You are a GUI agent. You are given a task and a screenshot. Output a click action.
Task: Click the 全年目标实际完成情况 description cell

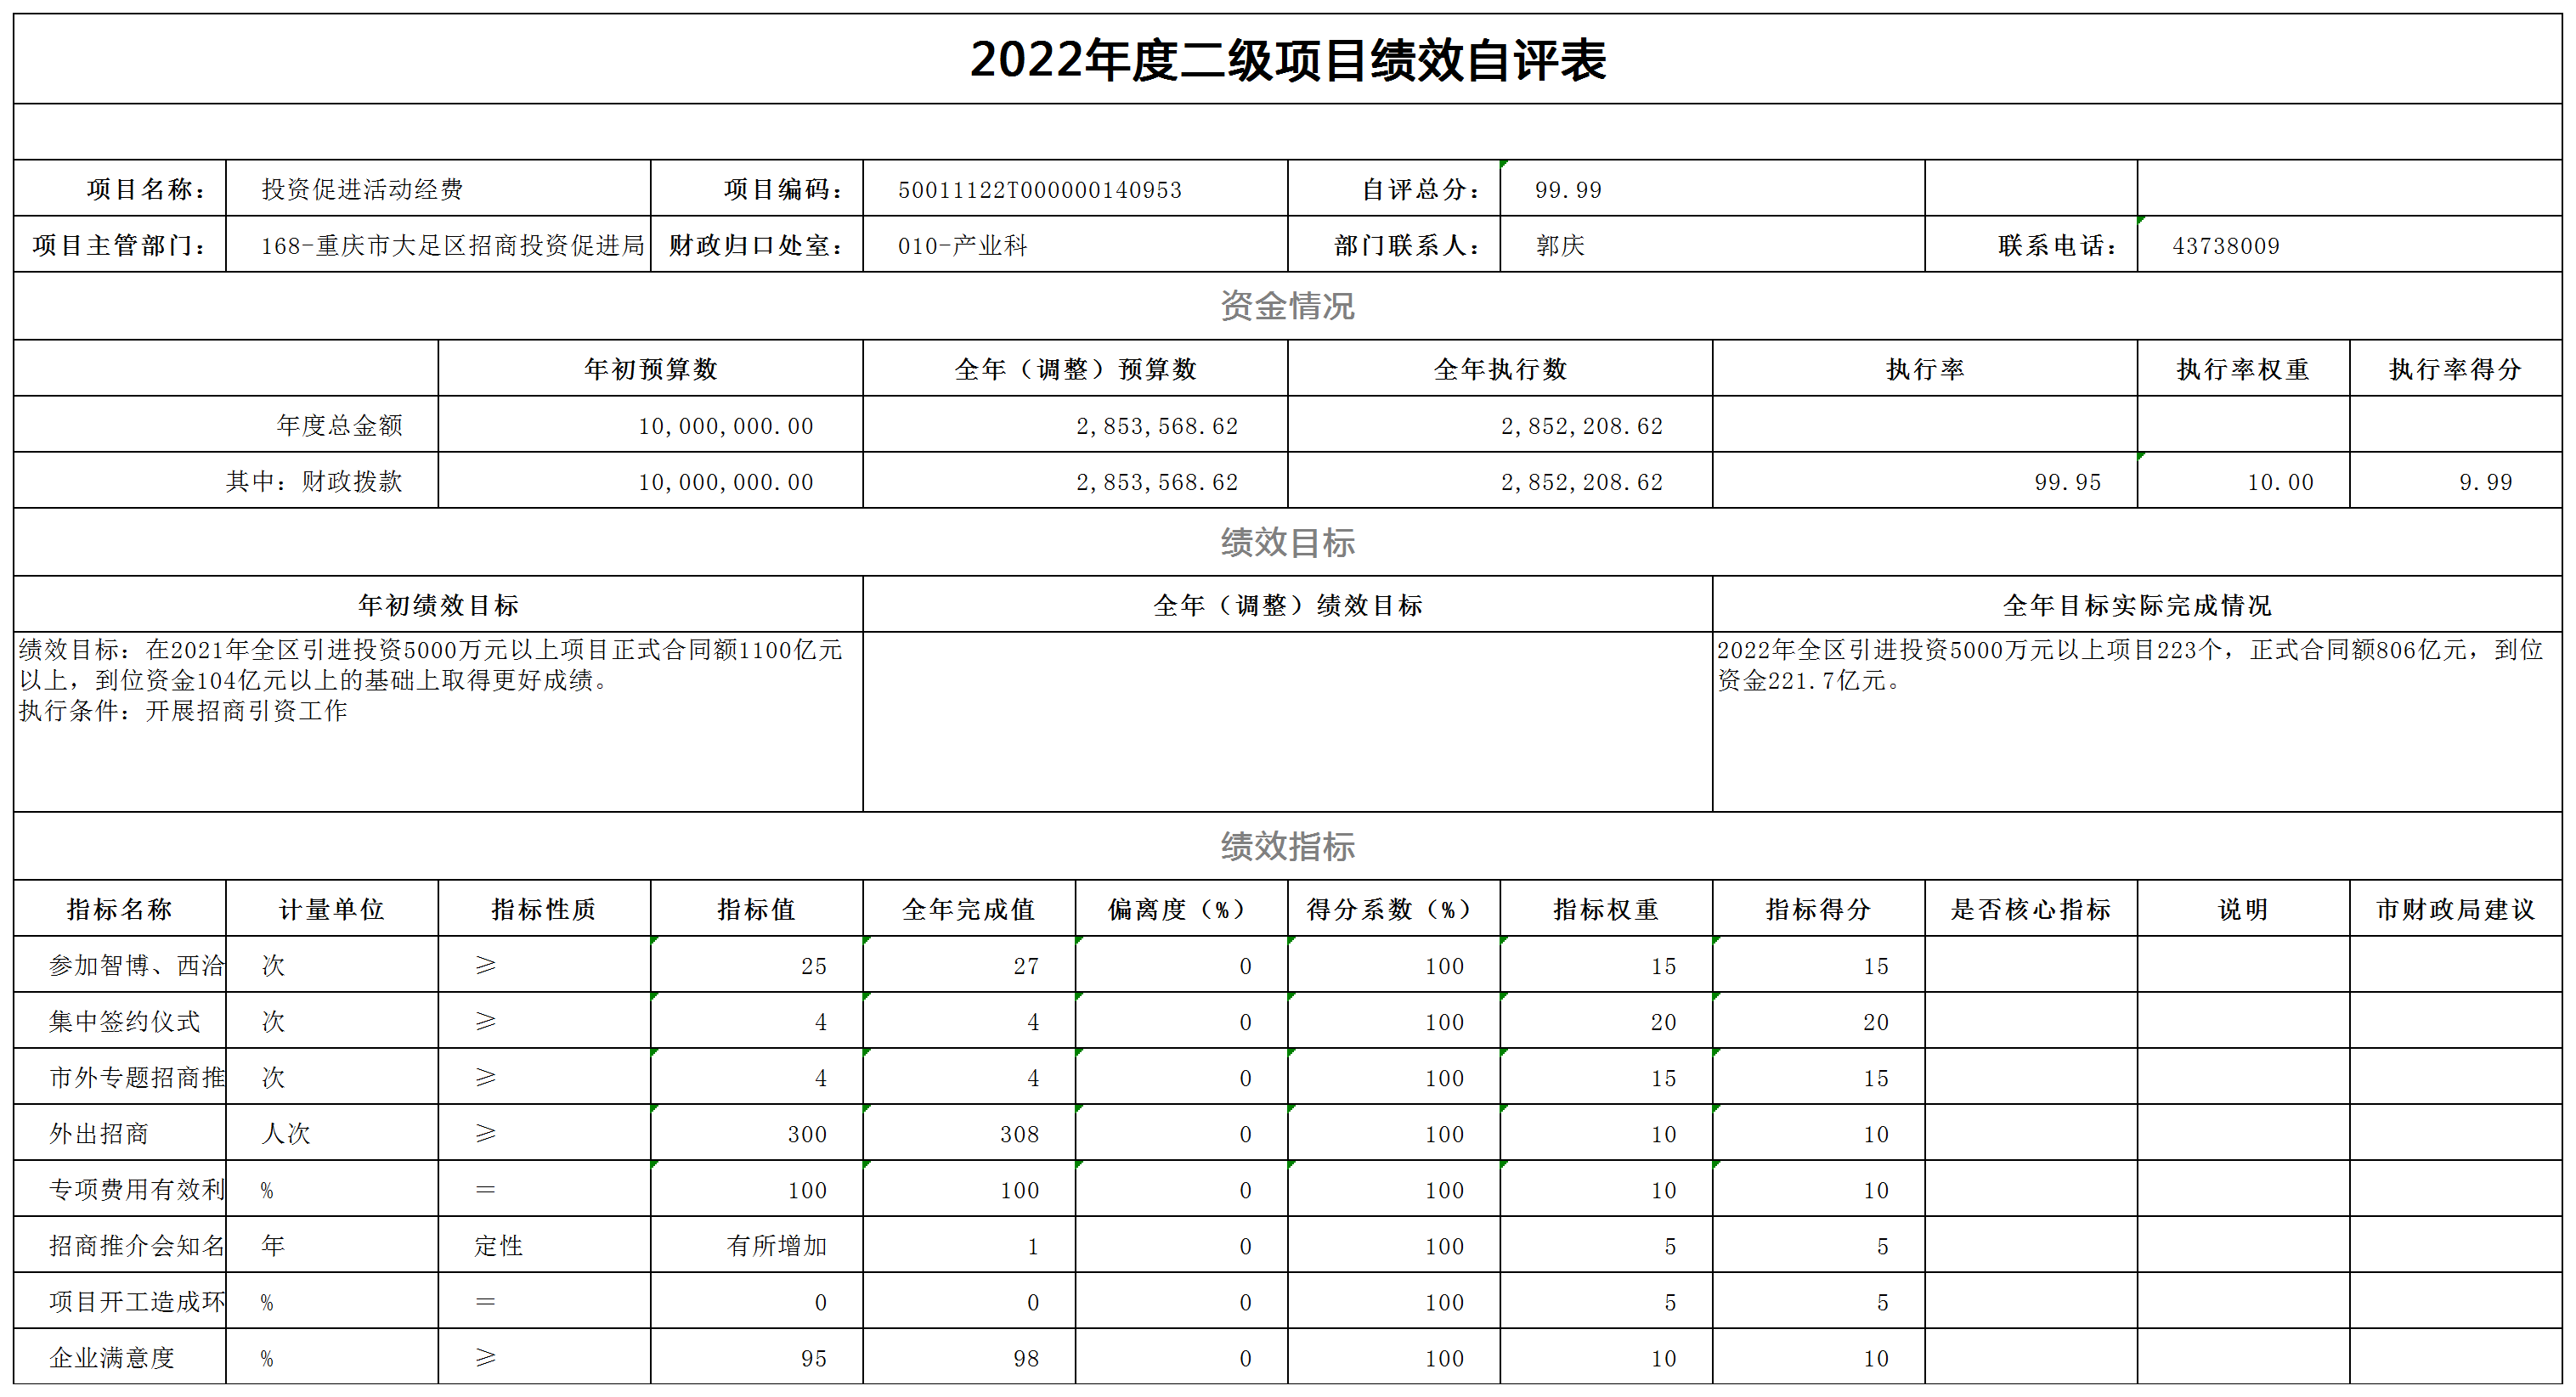pyautogui.click(x=2138, y=722)
